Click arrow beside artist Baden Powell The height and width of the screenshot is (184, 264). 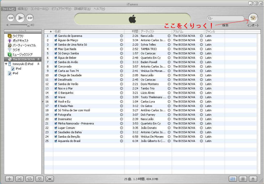point(169,62)
